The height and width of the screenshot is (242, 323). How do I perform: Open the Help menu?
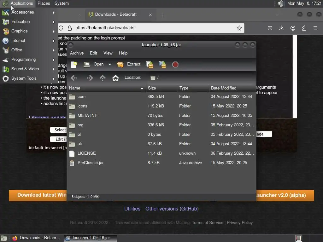click(x=123, y=53)
